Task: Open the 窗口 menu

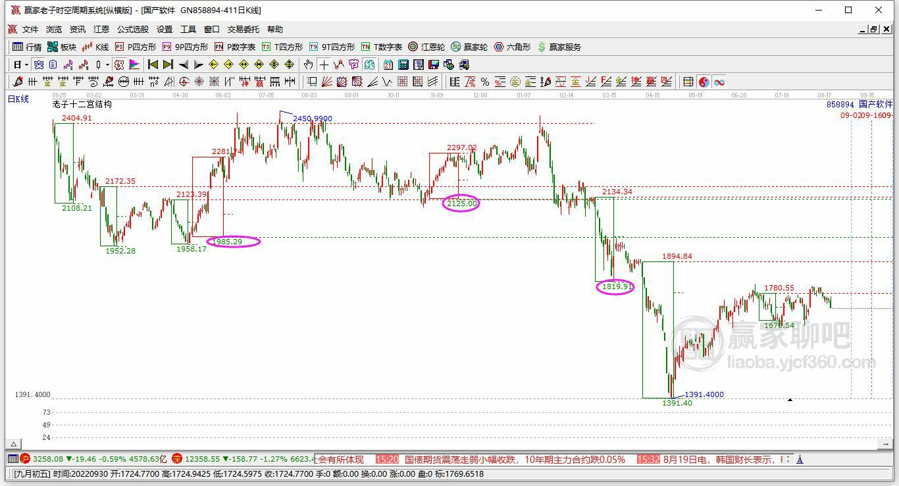Action: [212, 30]
